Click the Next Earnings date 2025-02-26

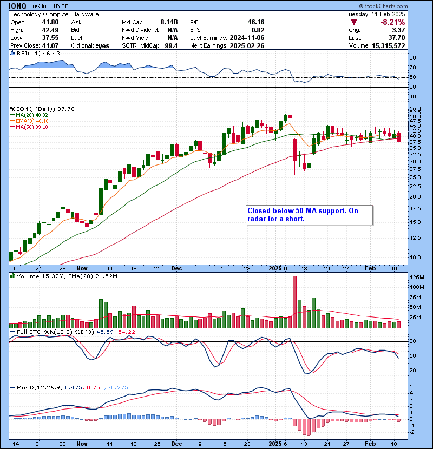(247, 45)
